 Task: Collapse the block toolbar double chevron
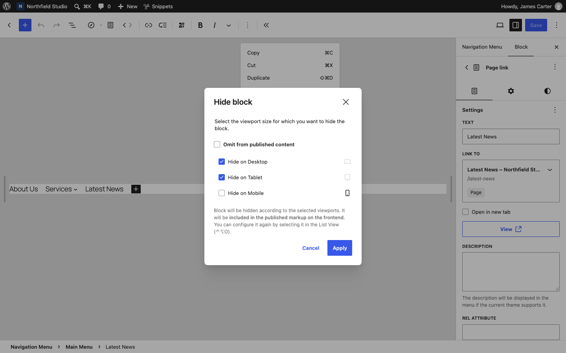[x=266, y=25]
